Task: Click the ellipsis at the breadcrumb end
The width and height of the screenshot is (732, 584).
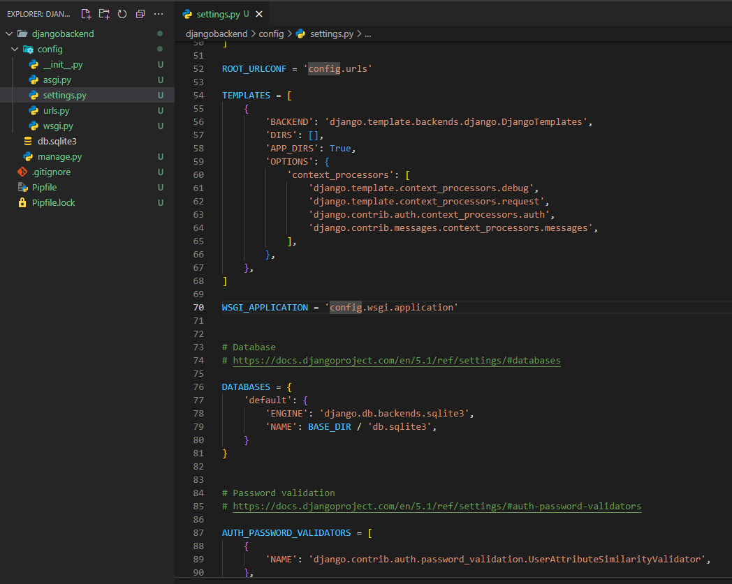Action: pos(368,33)
